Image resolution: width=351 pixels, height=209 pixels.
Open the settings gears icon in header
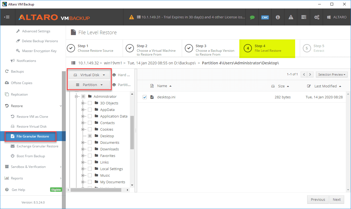(317, 17)
